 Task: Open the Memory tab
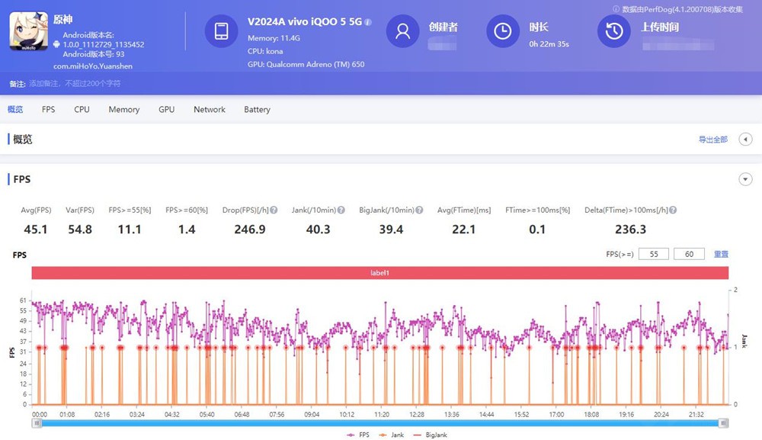[124, 109]
